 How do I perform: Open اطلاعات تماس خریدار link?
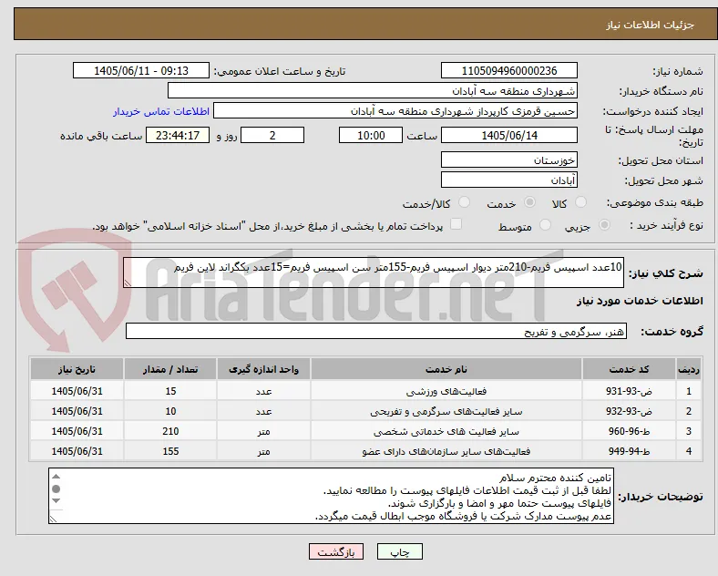pyautogui.click(x=161, y=111)
